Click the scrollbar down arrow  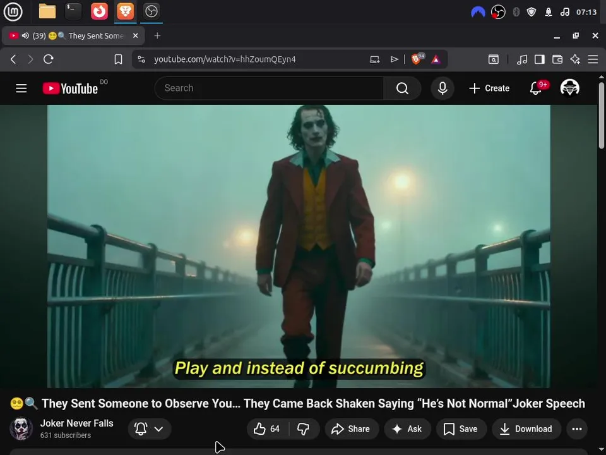(x=602, y=451)
